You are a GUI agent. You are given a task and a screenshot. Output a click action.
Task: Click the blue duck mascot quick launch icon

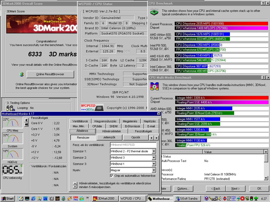pyautogui.click(x=64, y=199)
